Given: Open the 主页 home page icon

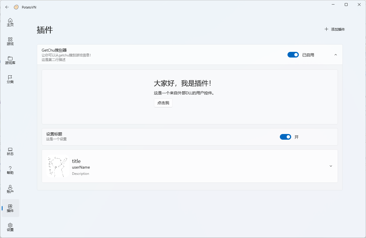Looking at the screenshot, I should tap(10, 22).
